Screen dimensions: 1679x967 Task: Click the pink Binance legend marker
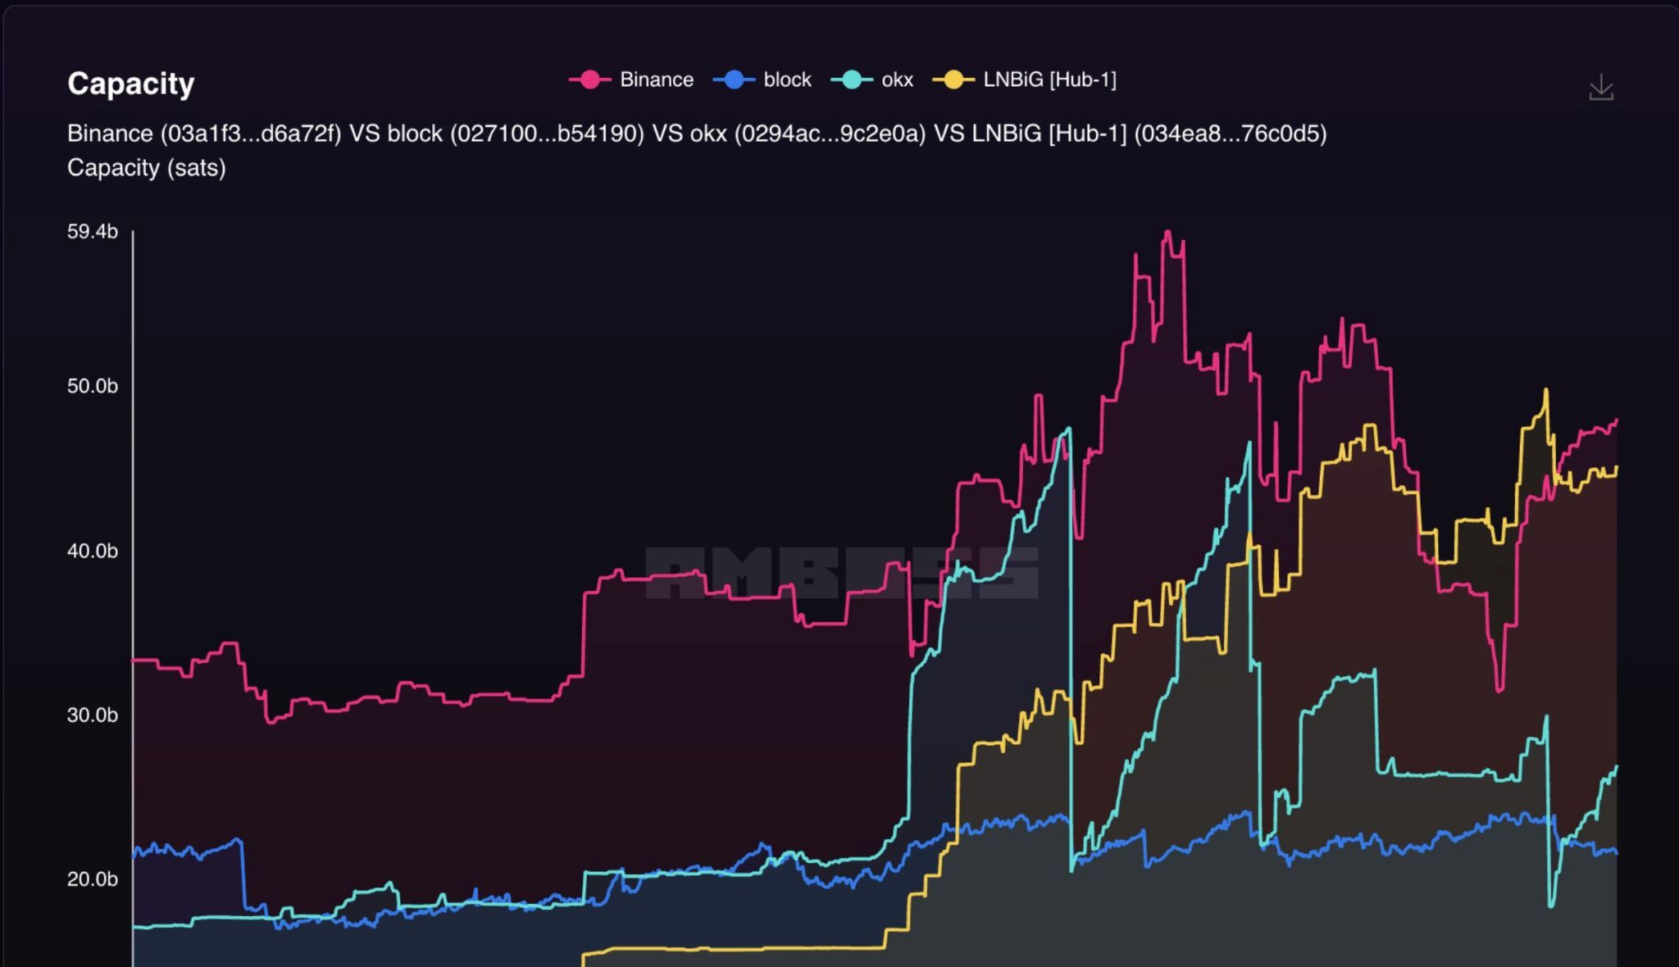(x=589, y=79)
